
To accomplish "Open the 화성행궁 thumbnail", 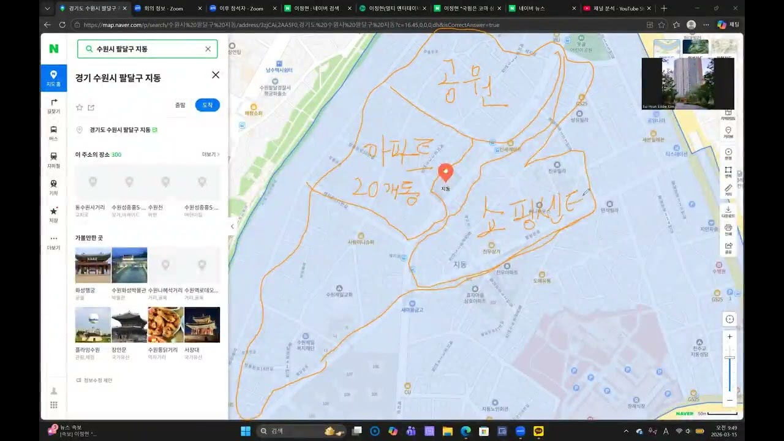I will (93, 265).
